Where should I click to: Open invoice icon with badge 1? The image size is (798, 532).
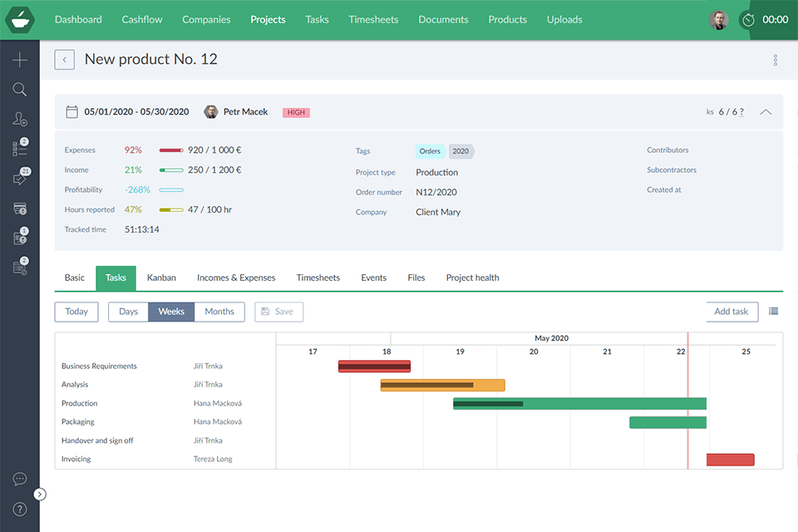20,237
